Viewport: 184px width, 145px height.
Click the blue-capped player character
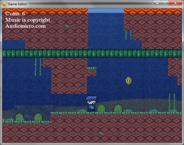click(x=92, y=103)
